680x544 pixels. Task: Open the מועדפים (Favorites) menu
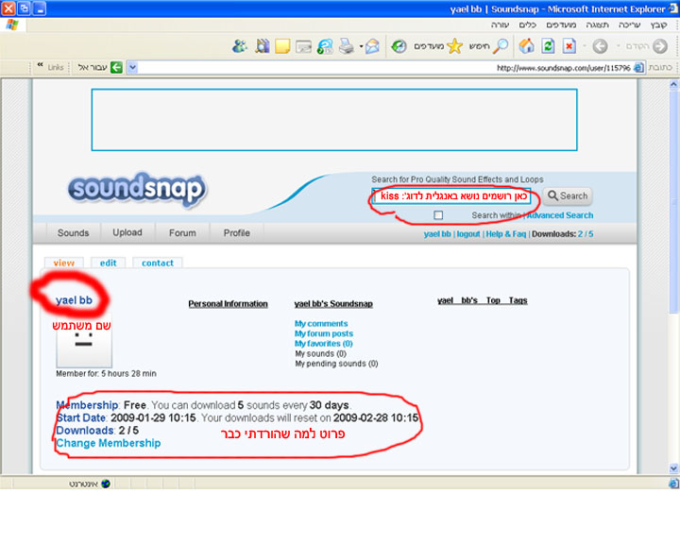561,25
